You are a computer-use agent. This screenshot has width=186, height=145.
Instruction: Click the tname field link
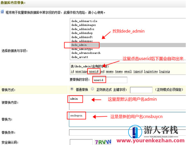point(119,71)
